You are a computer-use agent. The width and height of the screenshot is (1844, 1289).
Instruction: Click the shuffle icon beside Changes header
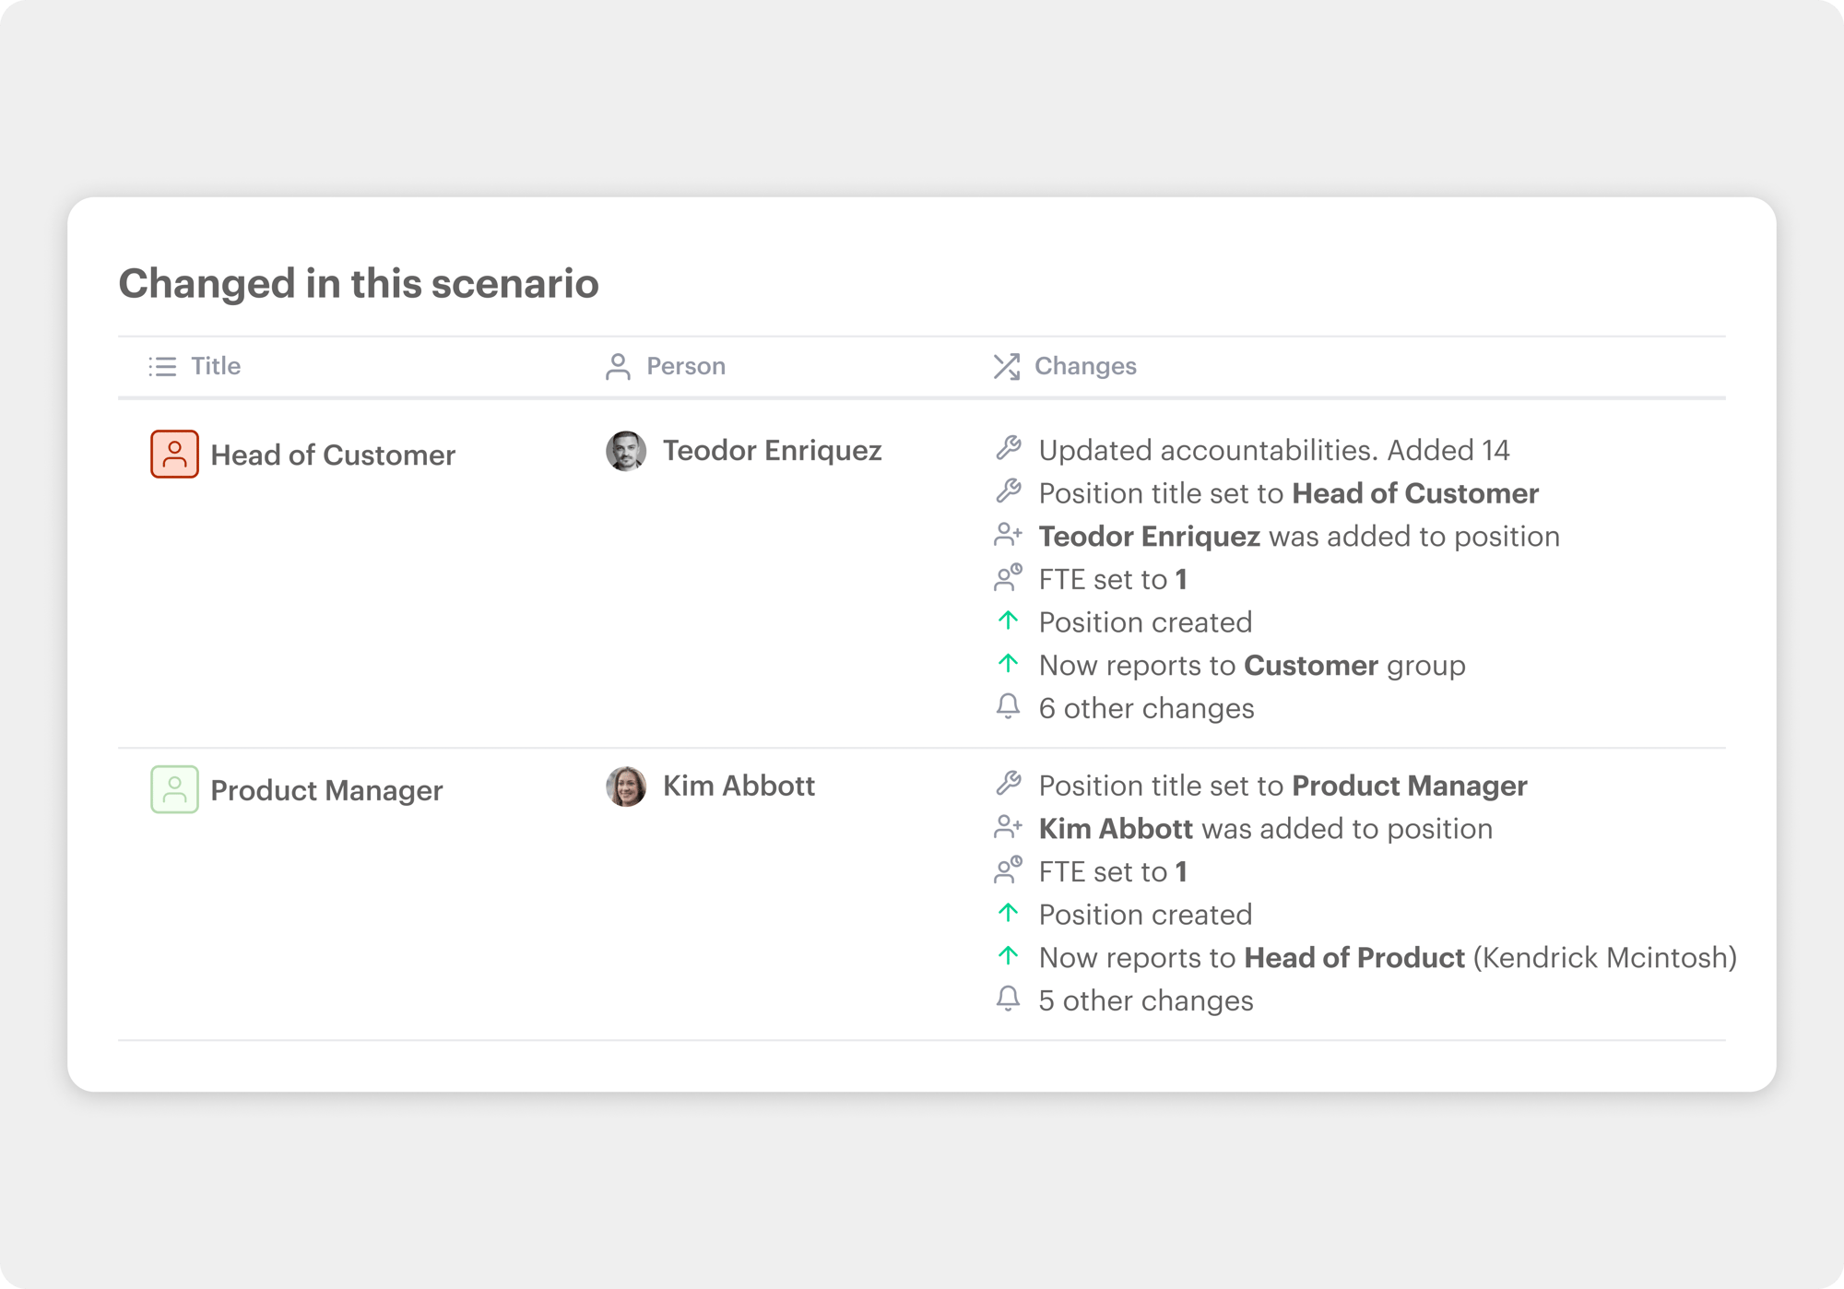tap(1007, 366)
